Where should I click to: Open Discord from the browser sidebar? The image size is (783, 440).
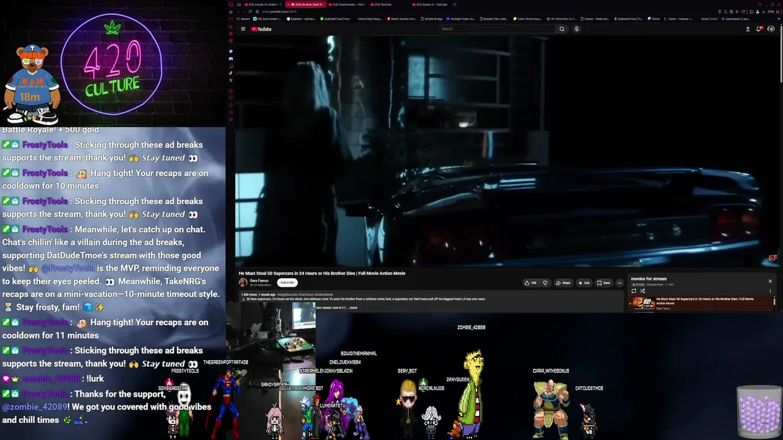pos(231,59)
